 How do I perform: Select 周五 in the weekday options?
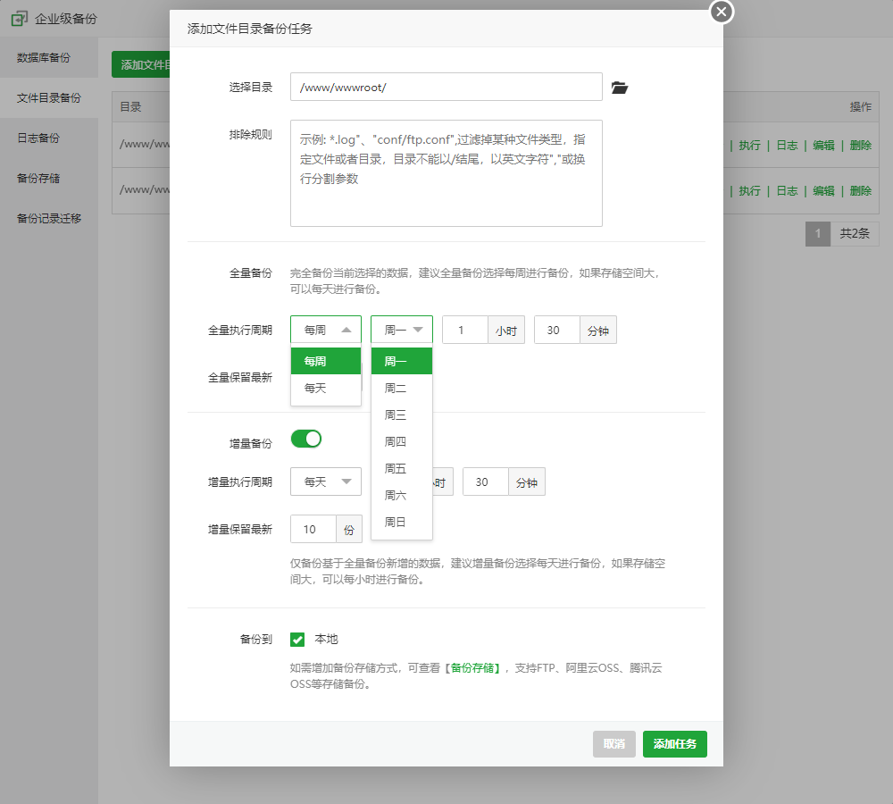click(396, 469)
